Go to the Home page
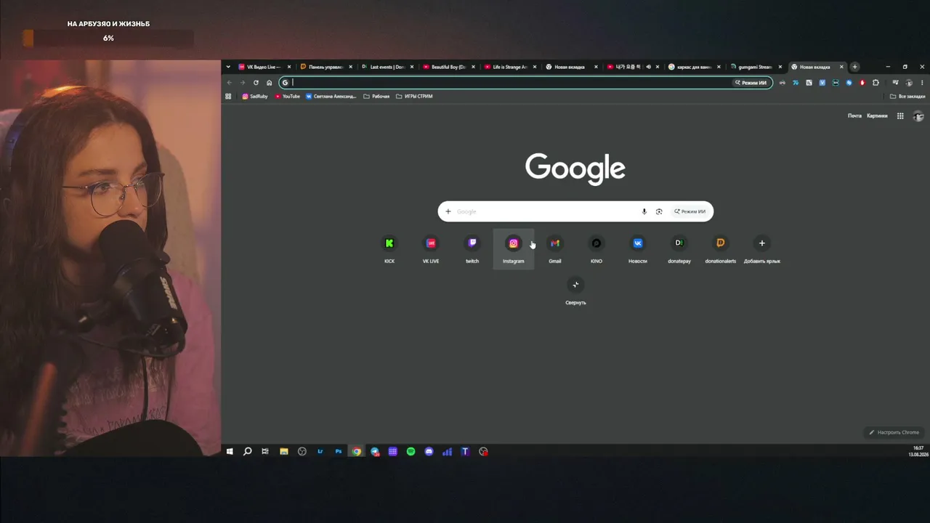The image size is (930, 523). [x=269, y=83]
